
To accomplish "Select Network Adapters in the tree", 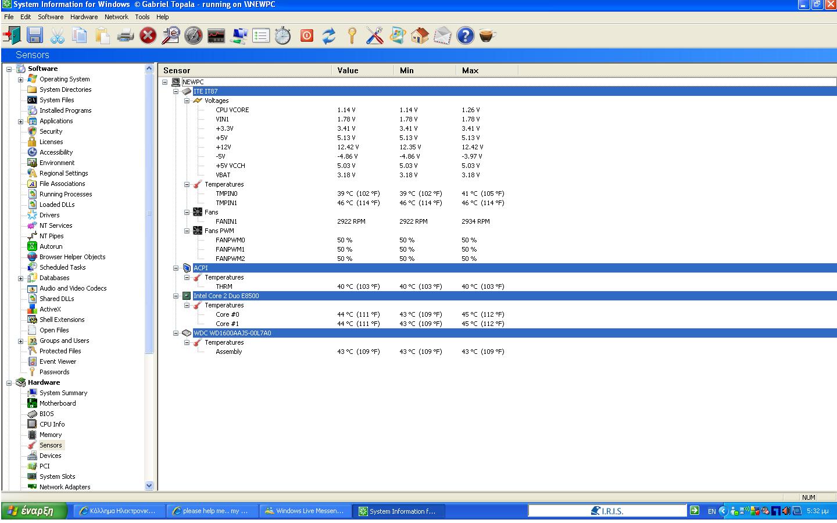I will pyautogui.click(x=65, y=487).
